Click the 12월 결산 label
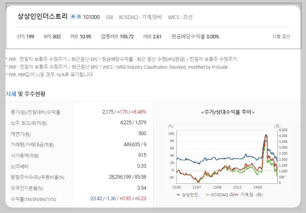This screenshot has height=213, width=306. (x=281, y=36)
